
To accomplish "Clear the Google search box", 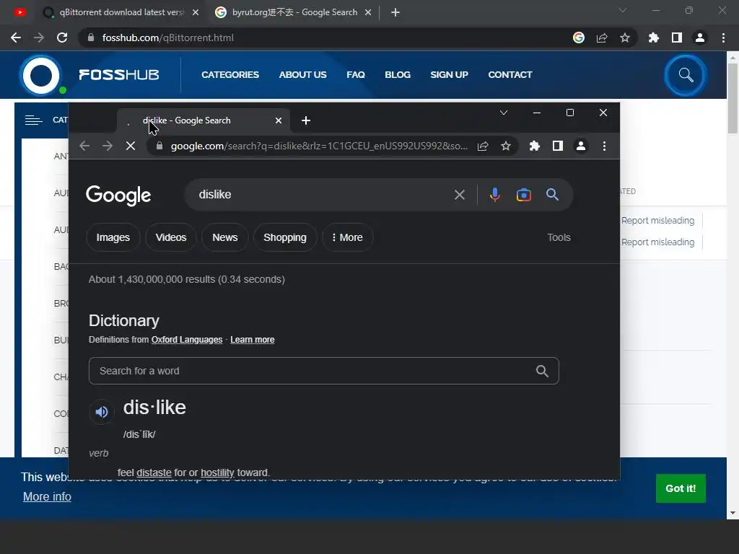I will 460,195.
